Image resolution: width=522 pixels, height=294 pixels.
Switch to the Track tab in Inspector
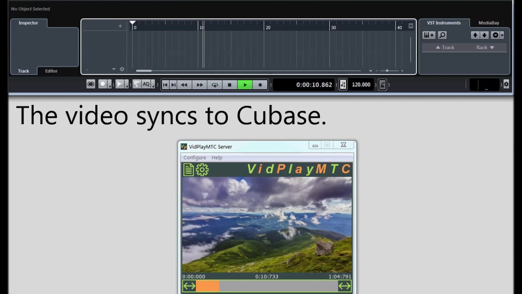23,71
